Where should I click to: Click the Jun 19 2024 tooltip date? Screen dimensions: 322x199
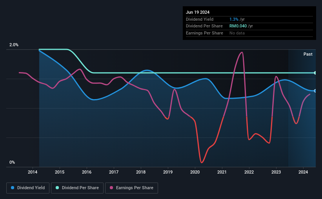(198, 12)
